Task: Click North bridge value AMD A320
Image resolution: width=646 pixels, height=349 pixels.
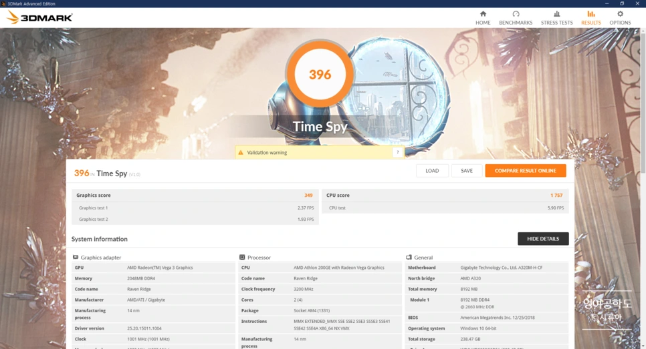Action: (x=471, y=278)
